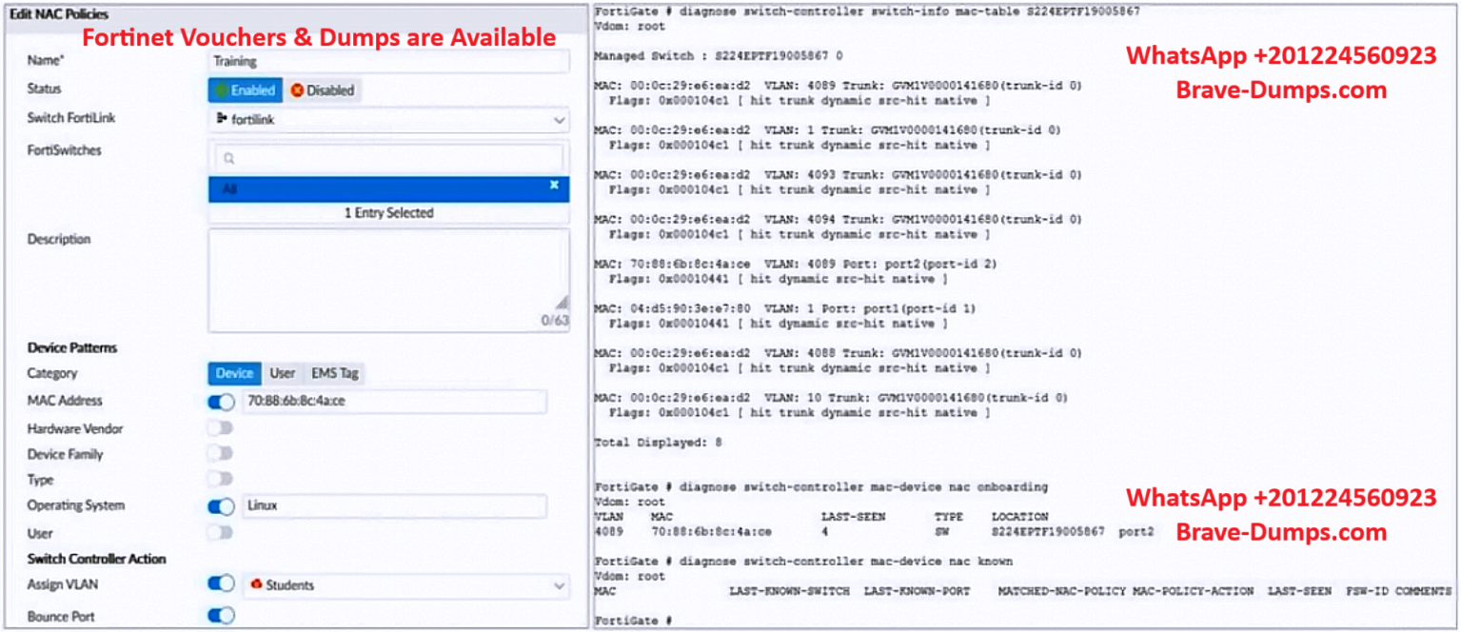
Task: Click inside the Description text area
Action: pos(388,276)
